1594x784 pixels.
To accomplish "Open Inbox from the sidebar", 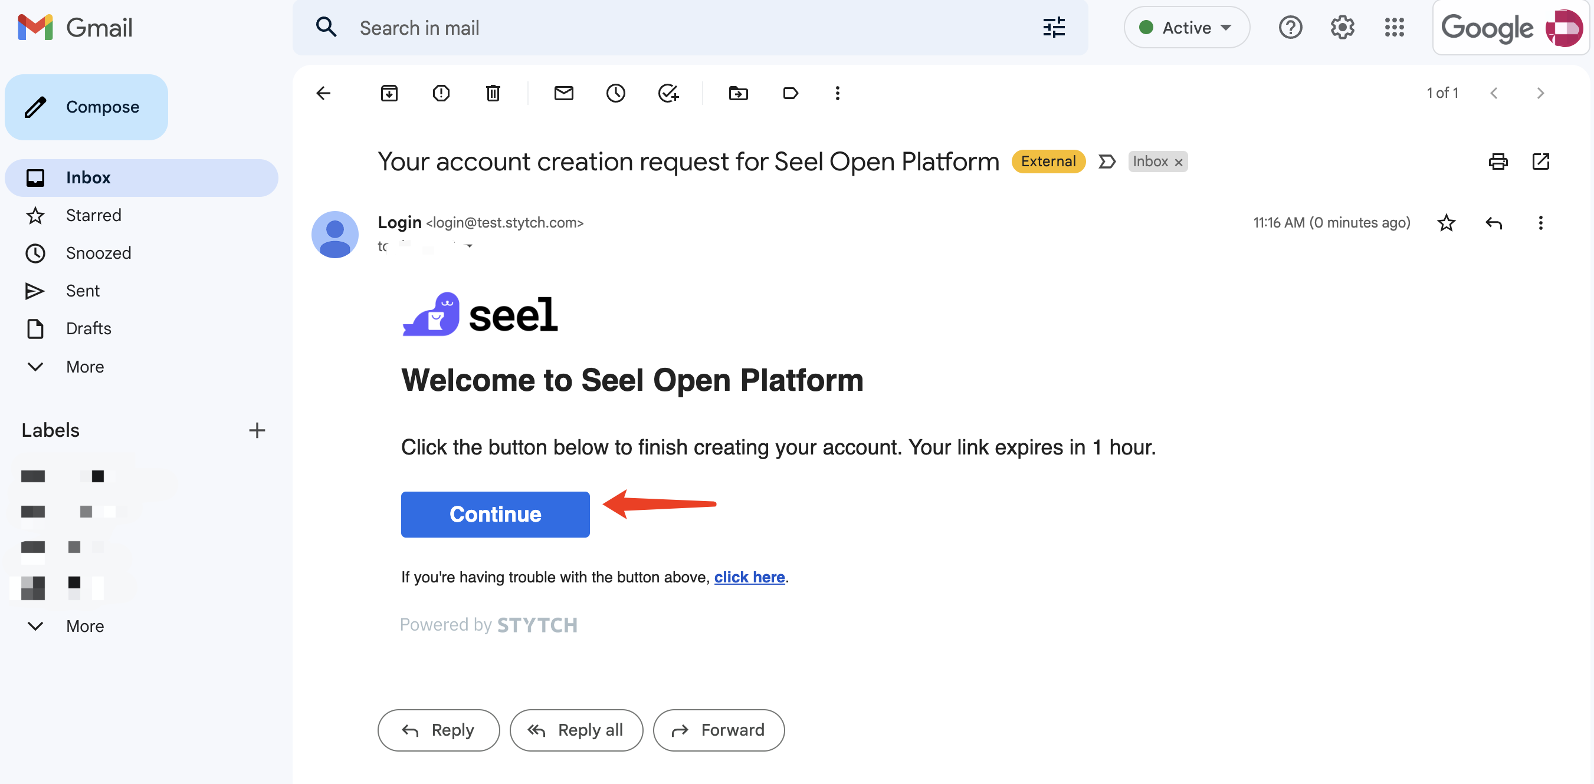I will [x=88, y=177].
